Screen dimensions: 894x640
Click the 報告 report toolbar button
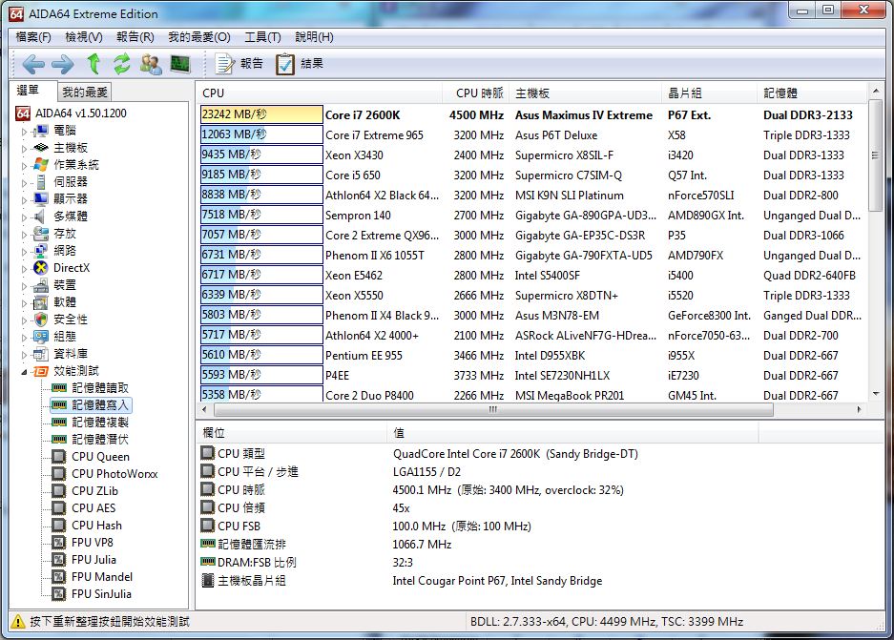tap(239, 64)
